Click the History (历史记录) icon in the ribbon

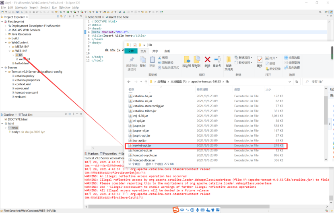pyautogui.click(x=268, y=69)
